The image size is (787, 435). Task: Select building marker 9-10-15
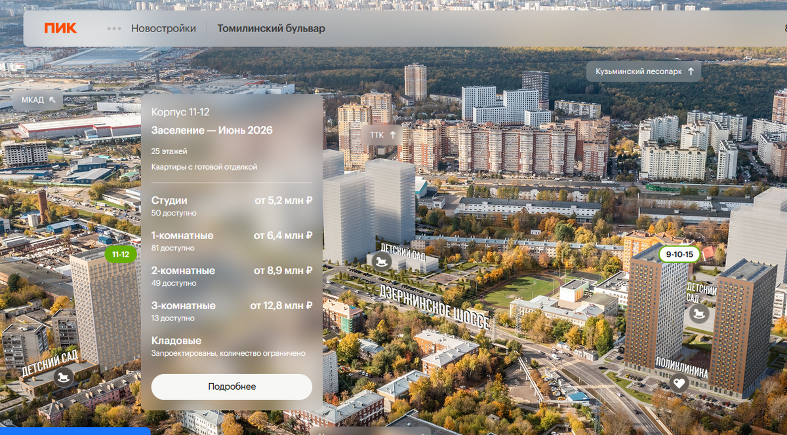click(x=679, y=254)
